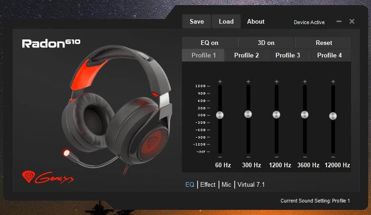This screenshot has height=215, width=371.
Task: Click the Device Active status text
Action: click(x=309, y=22)
